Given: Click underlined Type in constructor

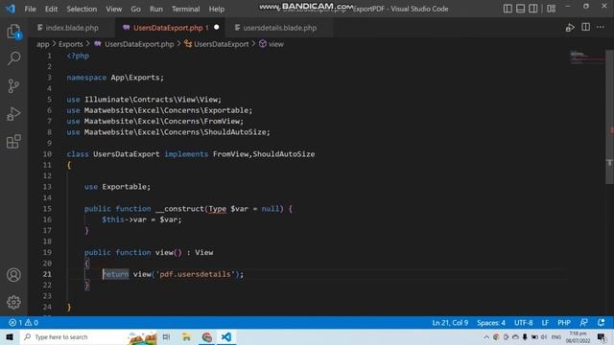Looking at the screenshot, I should point(218,209).
